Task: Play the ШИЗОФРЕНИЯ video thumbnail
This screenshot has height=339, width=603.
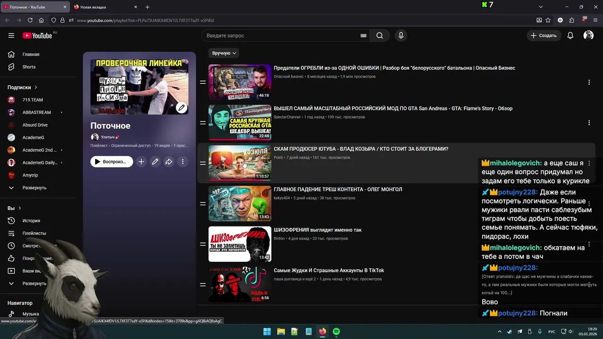Action: (x=240, y=244)
